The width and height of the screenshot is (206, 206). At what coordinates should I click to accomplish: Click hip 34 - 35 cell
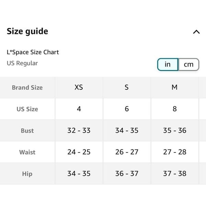[79, 173]
